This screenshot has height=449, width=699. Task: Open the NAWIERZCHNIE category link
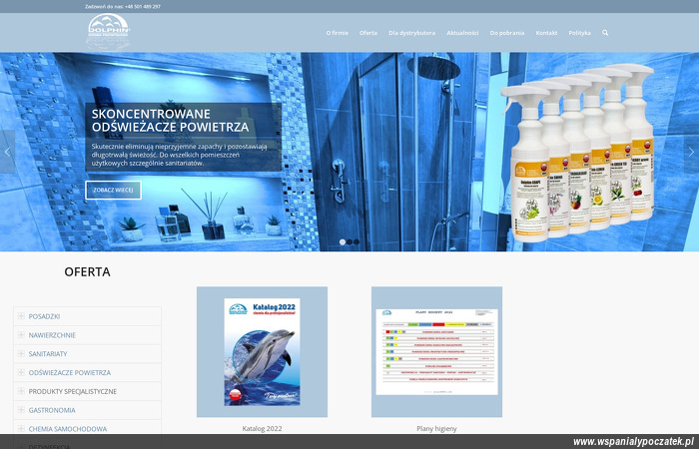[x=52, y=335]
